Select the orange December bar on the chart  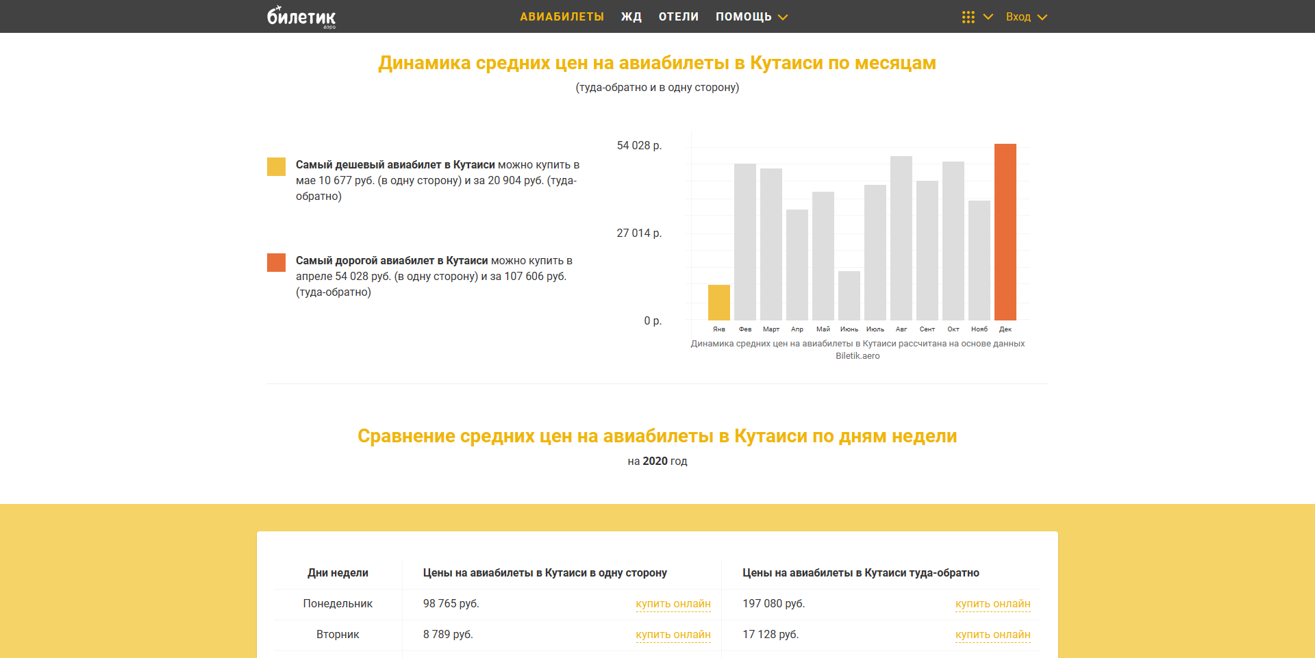[x=1006, y=233]
